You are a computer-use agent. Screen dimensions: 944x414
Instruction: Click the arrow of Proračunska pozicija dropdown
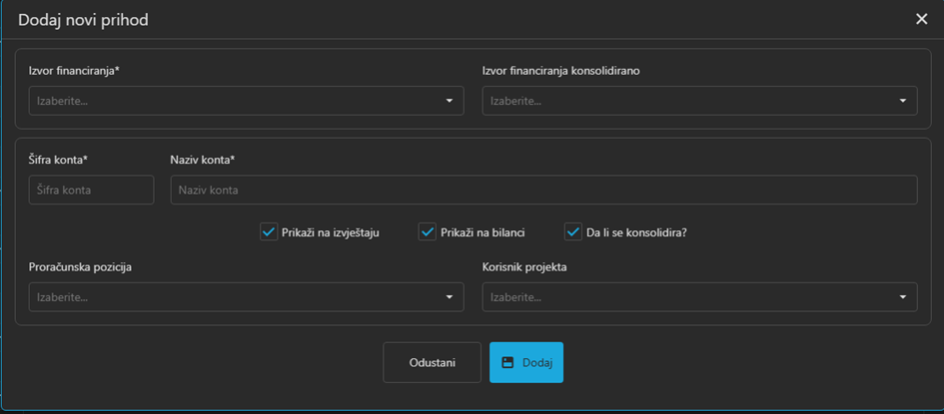[x=450, y=297]
